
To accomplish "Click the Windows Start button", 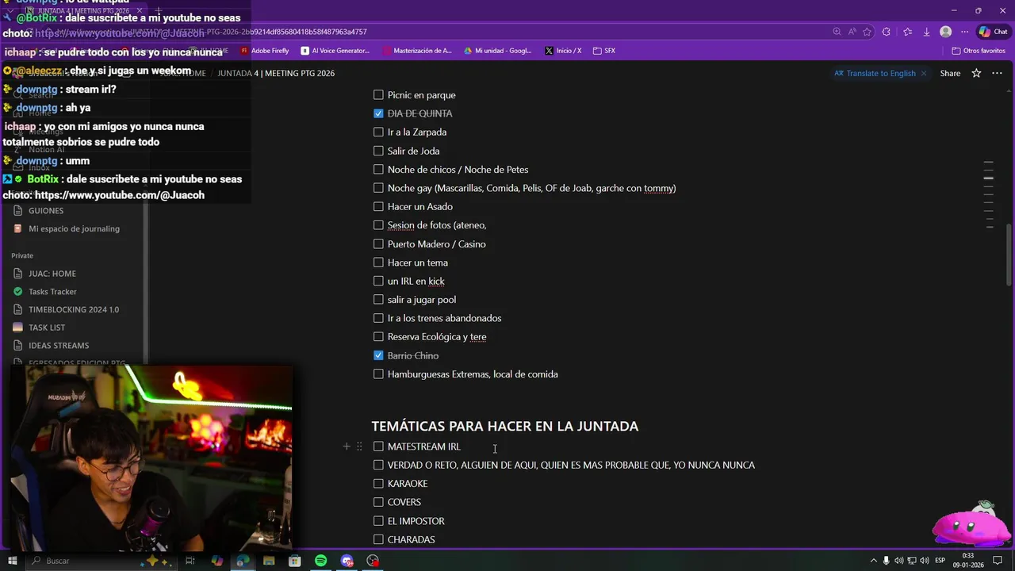I will pyautogui.click(x=12, y=561).
